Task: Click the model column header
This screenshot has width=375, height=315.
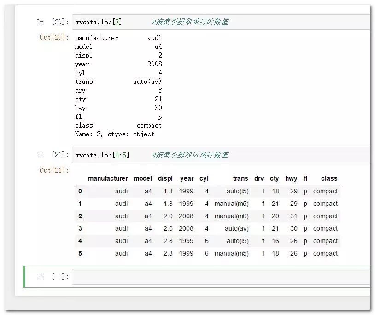Action: point(143,178)
